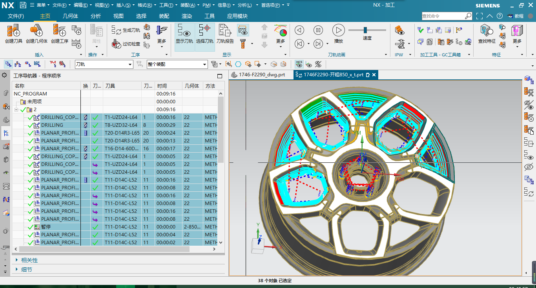Click the verify checkmark icon in GC toolbox

421,30
